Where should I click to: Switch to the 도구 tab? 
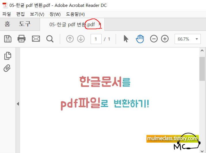[25, 24]
